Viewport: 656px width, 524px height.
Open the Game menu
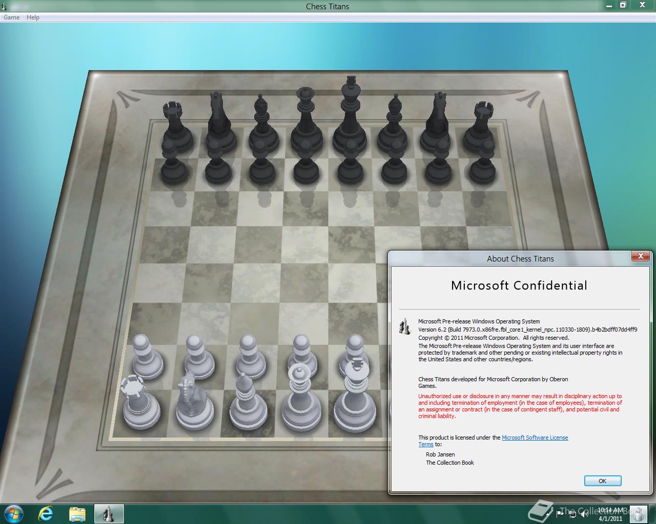[11, 17]
